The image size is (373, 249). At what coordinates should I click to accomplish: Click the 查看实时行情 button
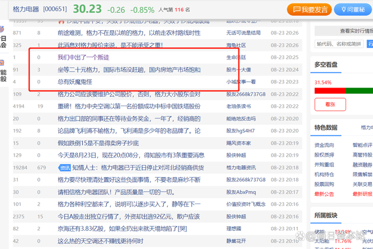click(x=344, y=31)
